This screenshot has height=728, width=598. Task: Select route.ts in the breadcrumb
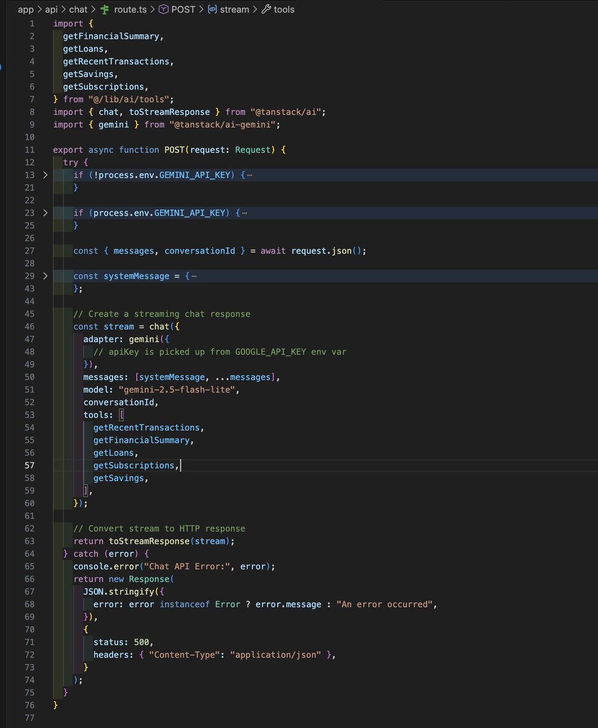point(130,9)
